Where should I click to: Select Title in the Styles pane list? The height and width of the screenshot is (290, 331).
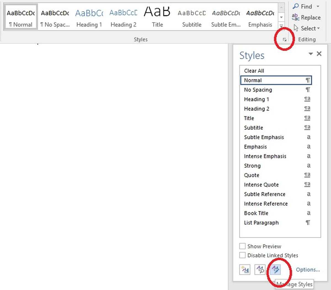point(276,118)
